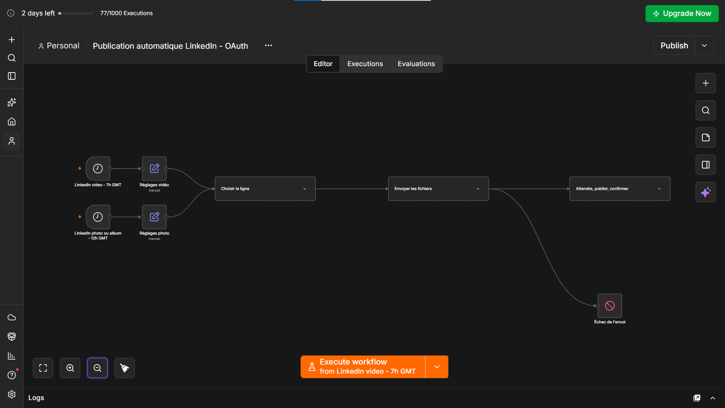Image resolution: width=725 pixels, height=408 pixels.
Task: Execute workflow from LinkedIn video trigger
Action: click(x=363, y=367)
